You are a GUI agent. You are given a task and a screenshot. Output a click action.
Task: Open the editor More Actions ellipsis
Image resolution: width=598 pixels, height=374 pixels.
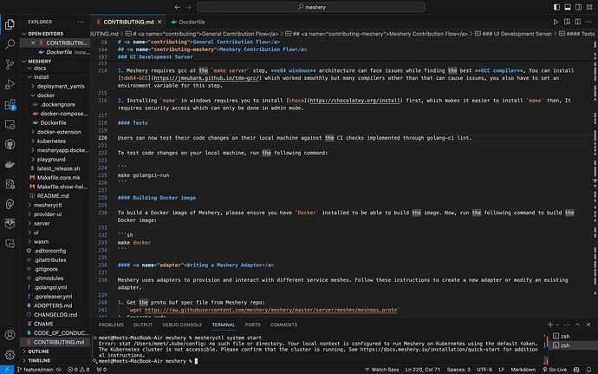[588, 22]
